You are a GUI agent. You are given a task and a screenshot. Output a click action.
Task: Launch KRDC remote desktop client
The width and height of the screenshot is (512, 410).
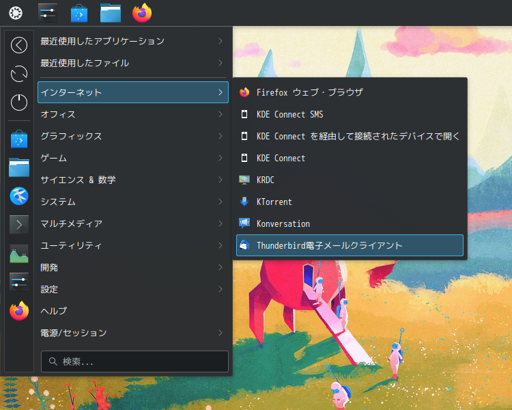coord(350,180)
